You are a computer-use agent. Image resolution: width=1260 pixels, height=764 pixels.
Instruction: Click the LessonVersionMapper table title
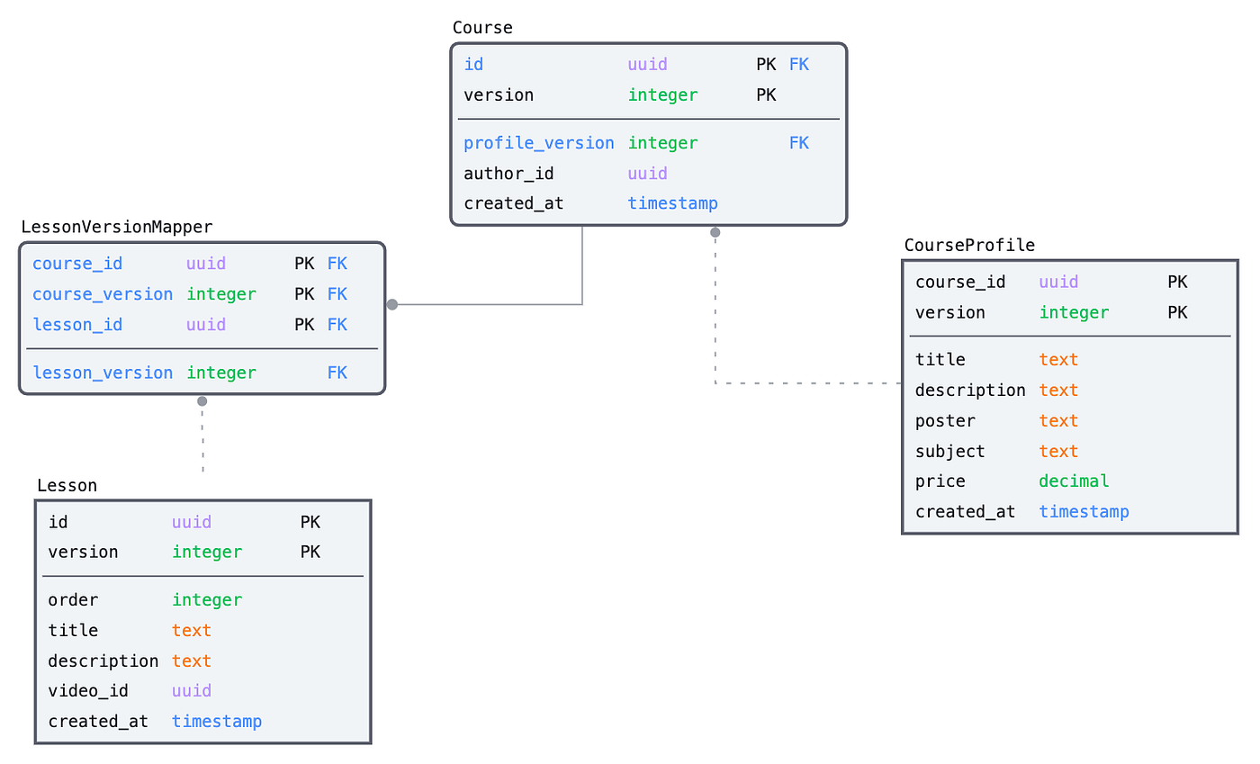coord(117,226)
